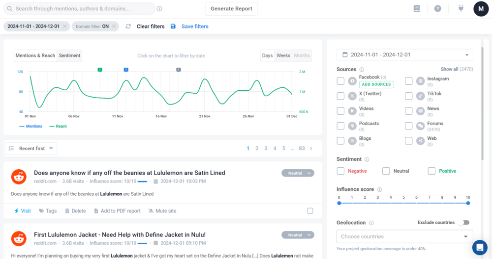
Task: Click the X (Twitter) source icon
Action: pos(352,96)
